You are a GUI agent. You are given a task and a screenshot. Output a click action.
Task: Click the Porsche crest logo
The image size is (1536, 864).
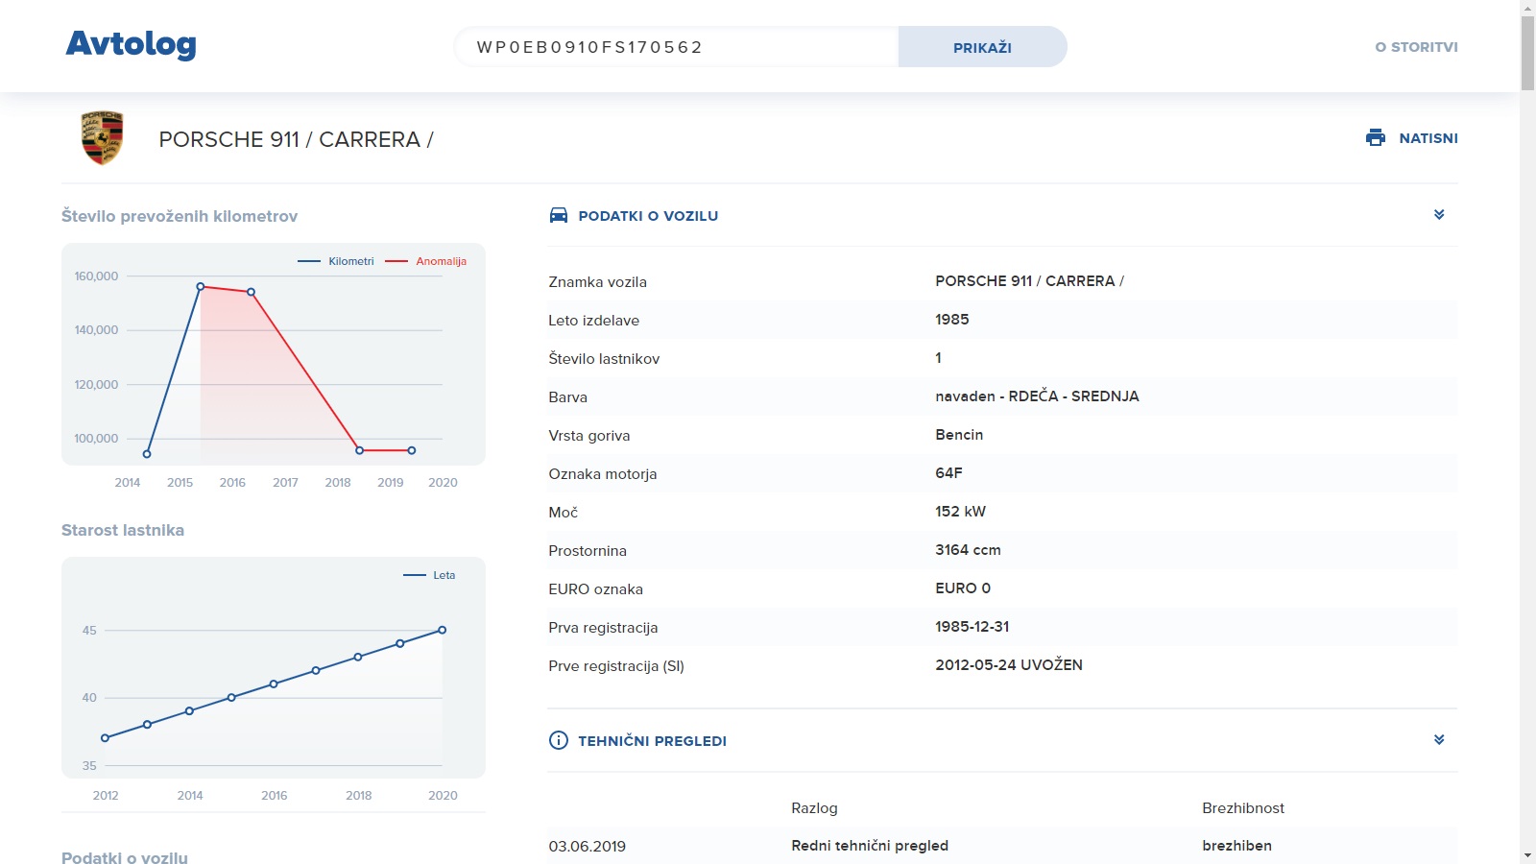102,138
